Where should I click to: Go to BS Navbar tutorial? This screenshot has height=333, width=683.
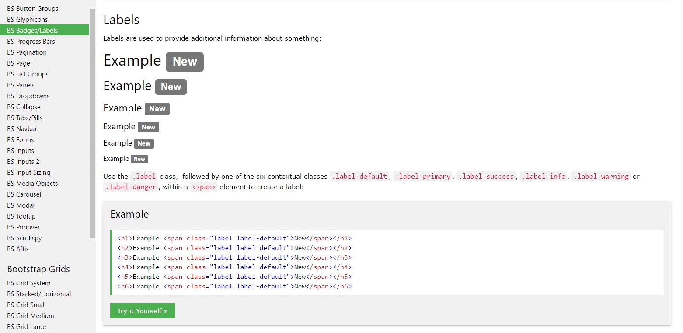[x=22, y=129]
